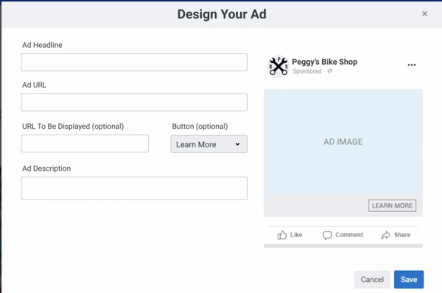Image resolution: width=442 pixels, height=293 pixels.
Task: Click the LEARN MORE button in preview
Action: 392,205
